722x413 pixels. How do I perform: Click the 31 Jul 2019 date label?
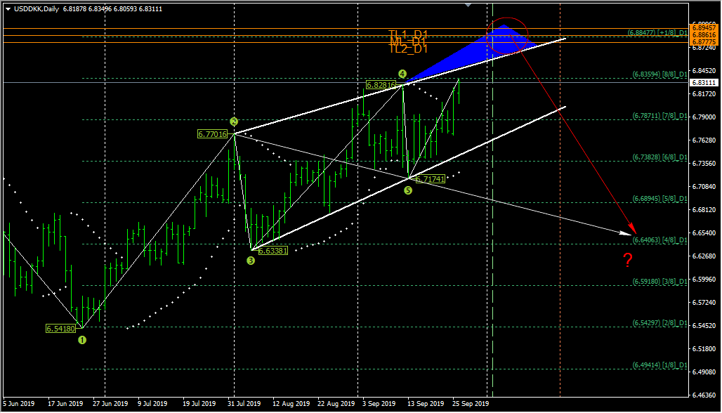(244, 403)
